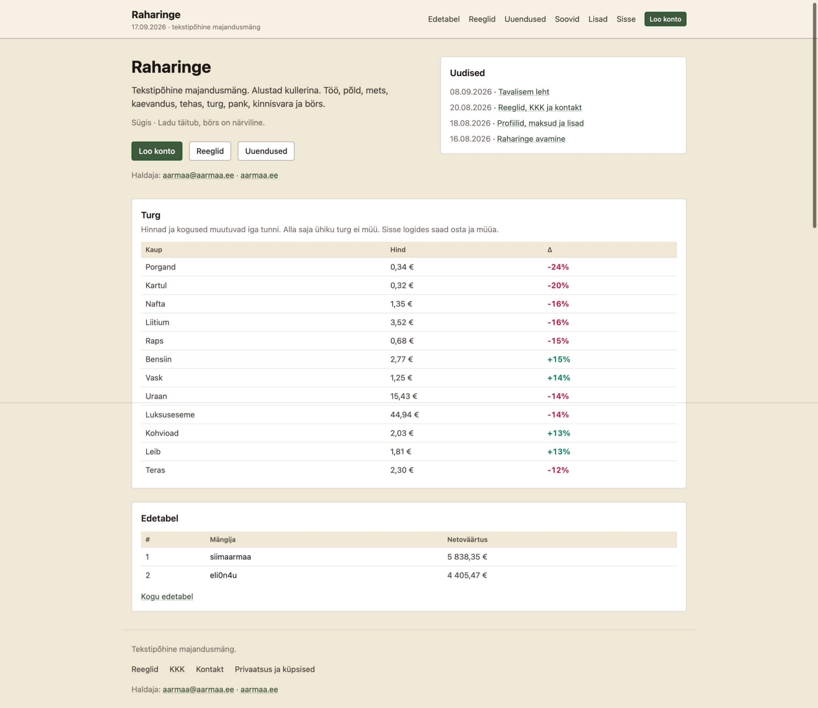Click the page vertical scrollbar
The height and width of the screenshot is (708, 818).
814,115
